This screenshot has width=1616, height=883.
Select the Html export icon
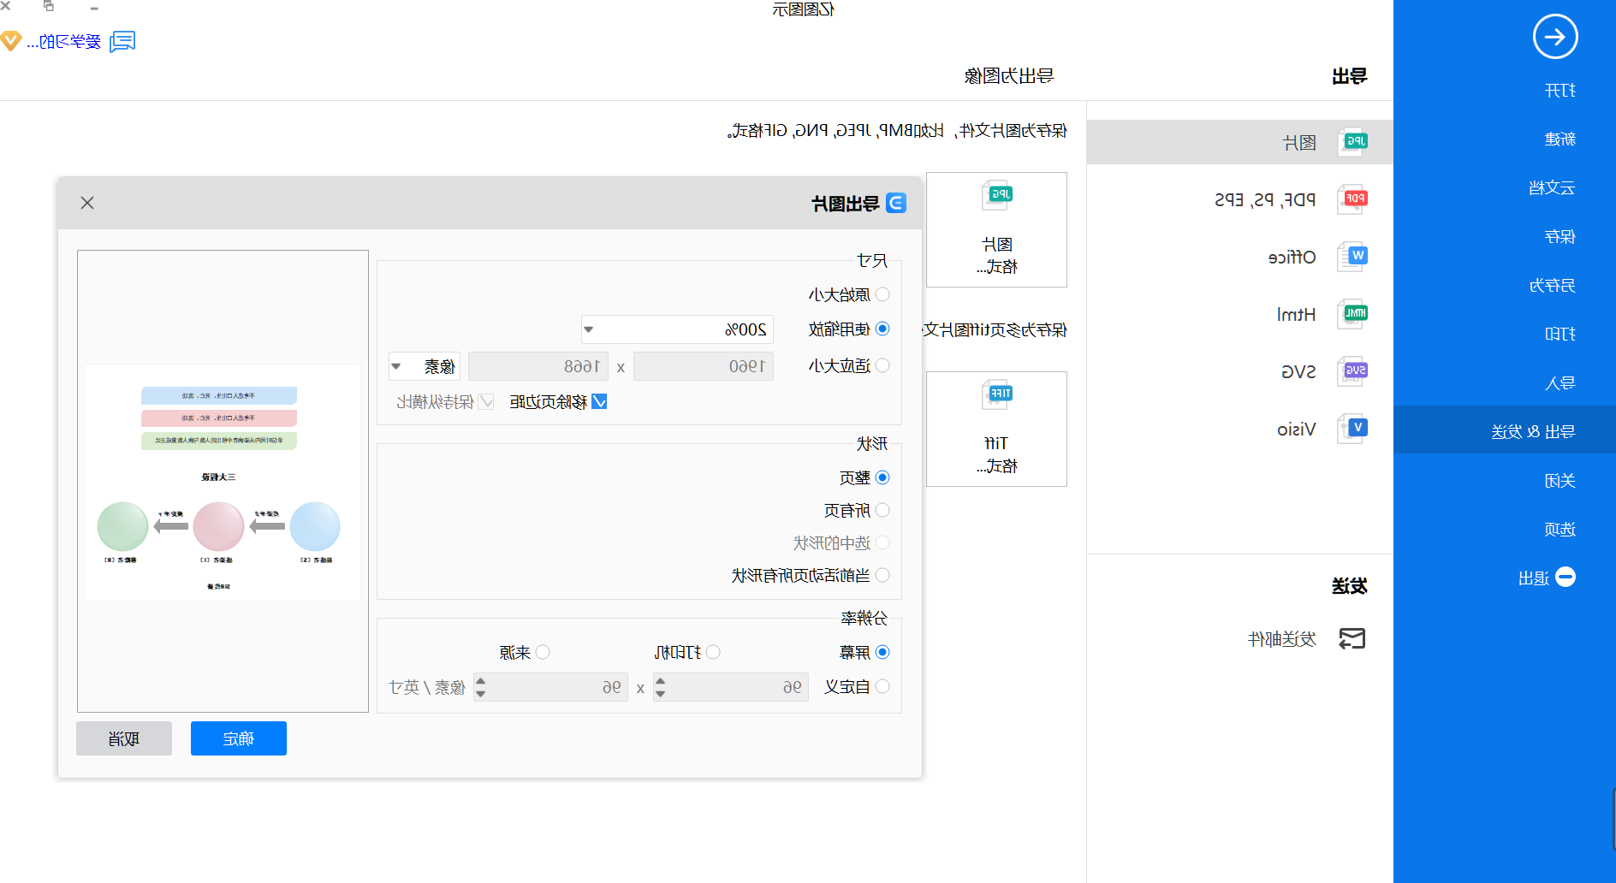tap(1352, 314)
